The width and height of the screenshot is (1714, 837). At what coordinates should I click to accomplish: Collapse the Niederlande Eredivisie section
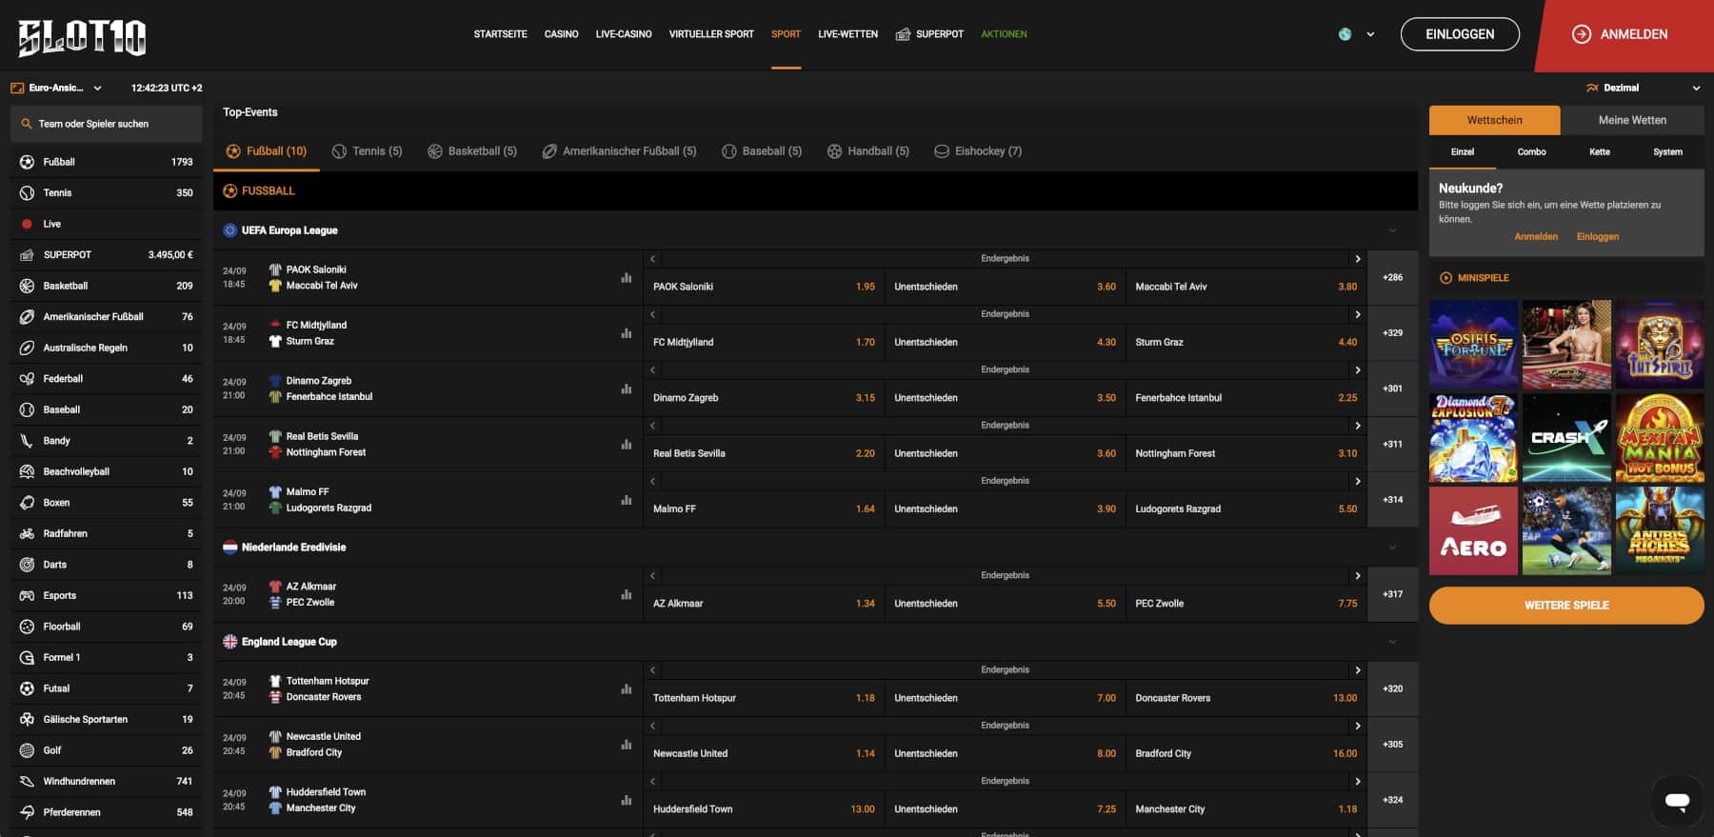click(x=1392, y=548)
